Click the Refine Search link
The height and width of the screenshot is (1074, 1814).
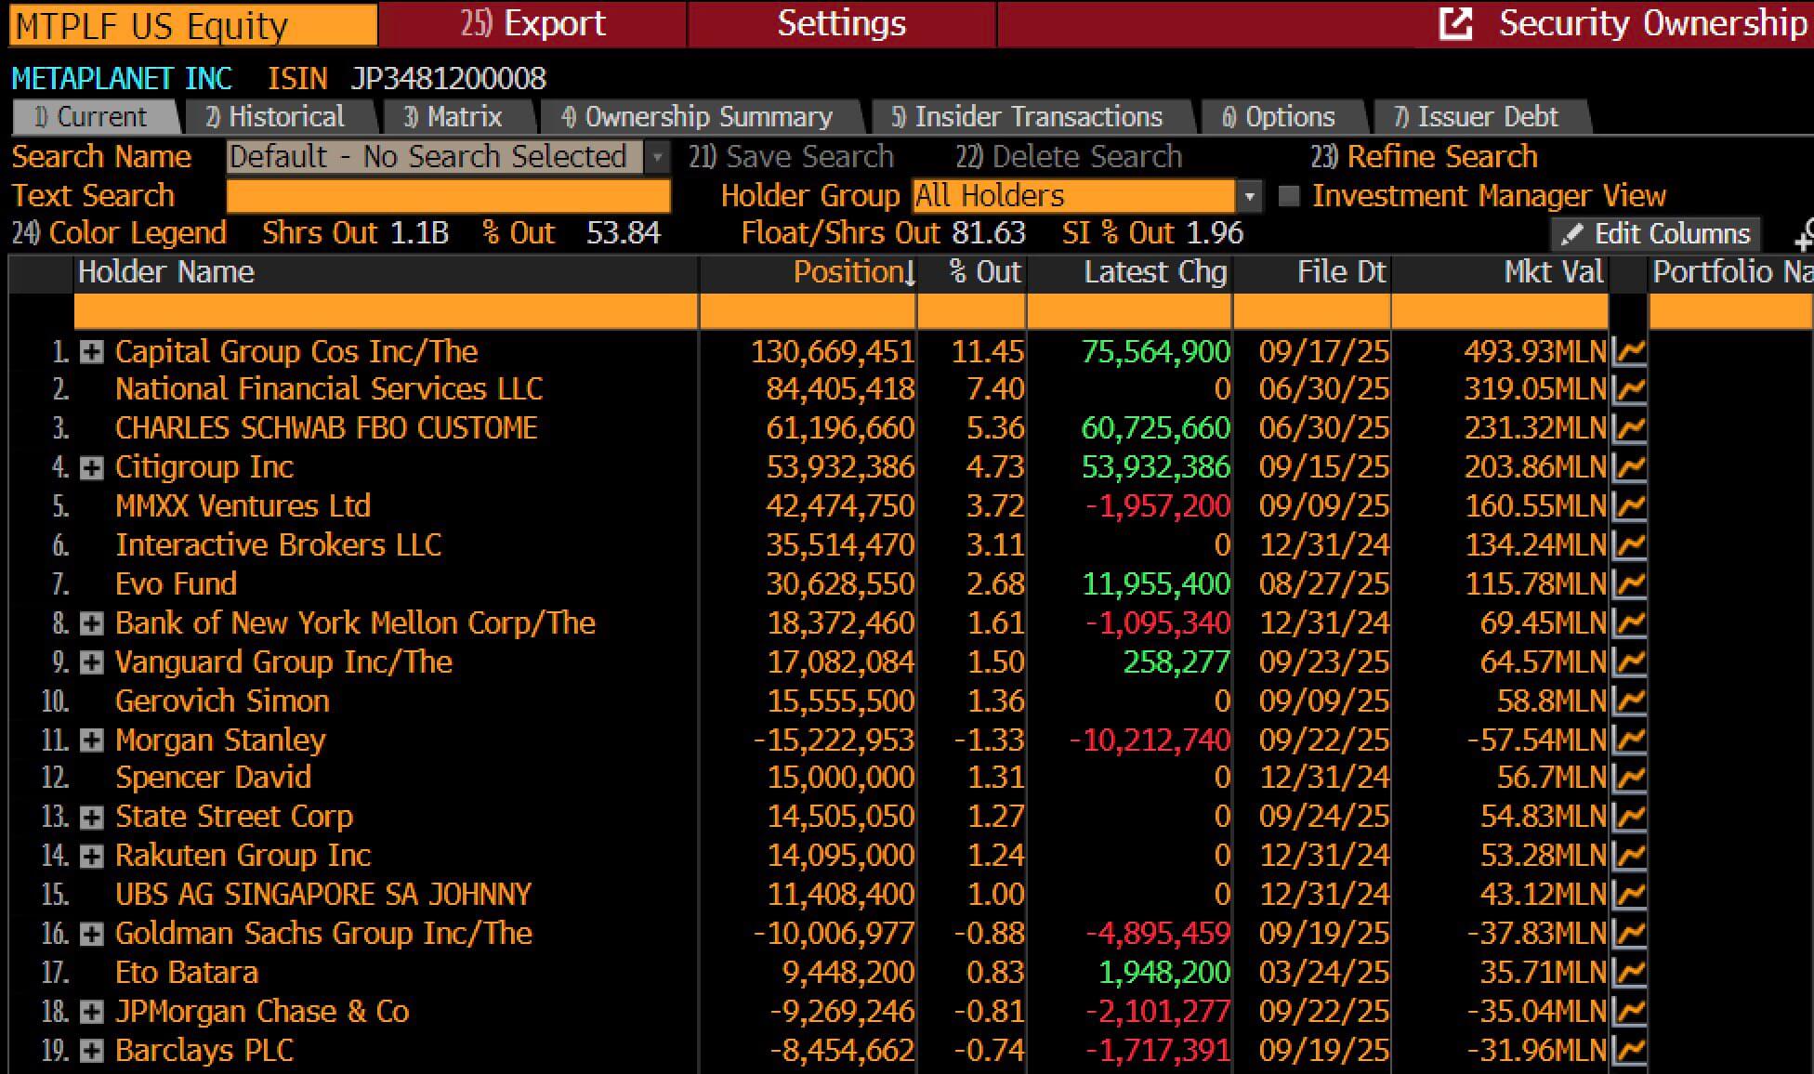(1439, 156)
